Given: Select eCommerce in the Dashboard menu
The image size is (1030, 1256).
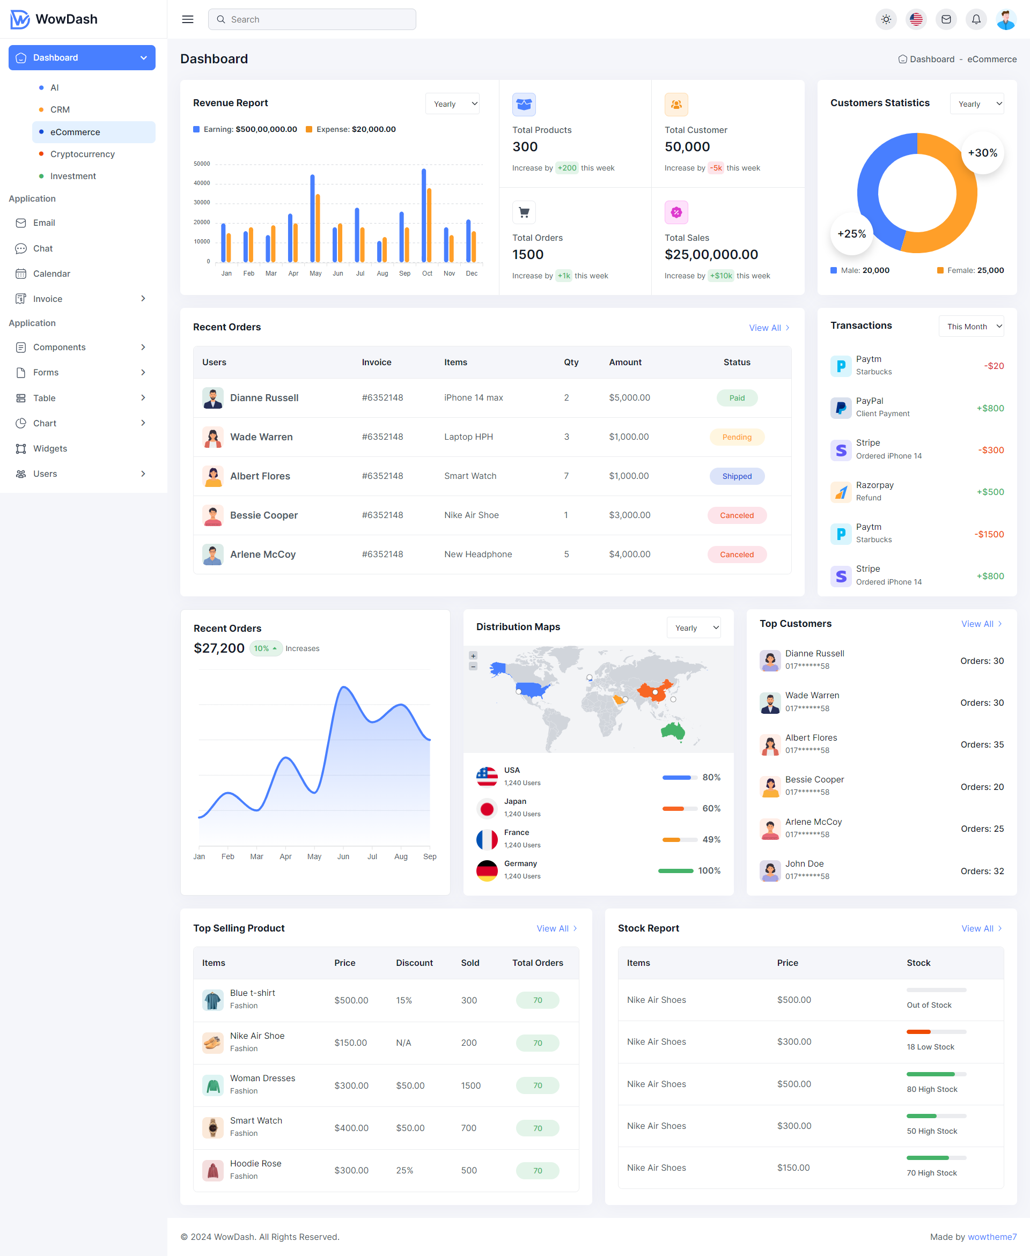Looking at the screenshot, I should click(x=75, y=131).
